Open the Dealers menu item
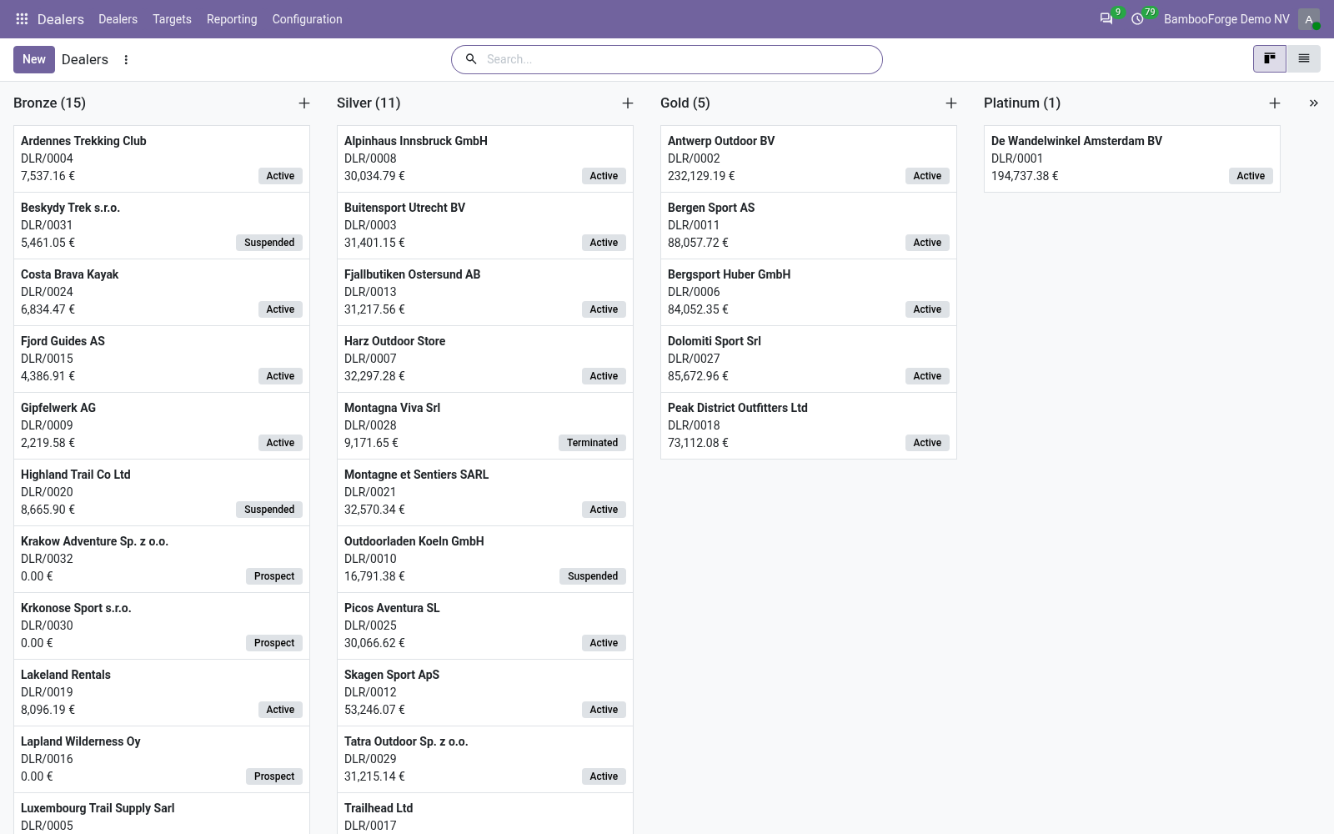 click(x=118, y=18)
